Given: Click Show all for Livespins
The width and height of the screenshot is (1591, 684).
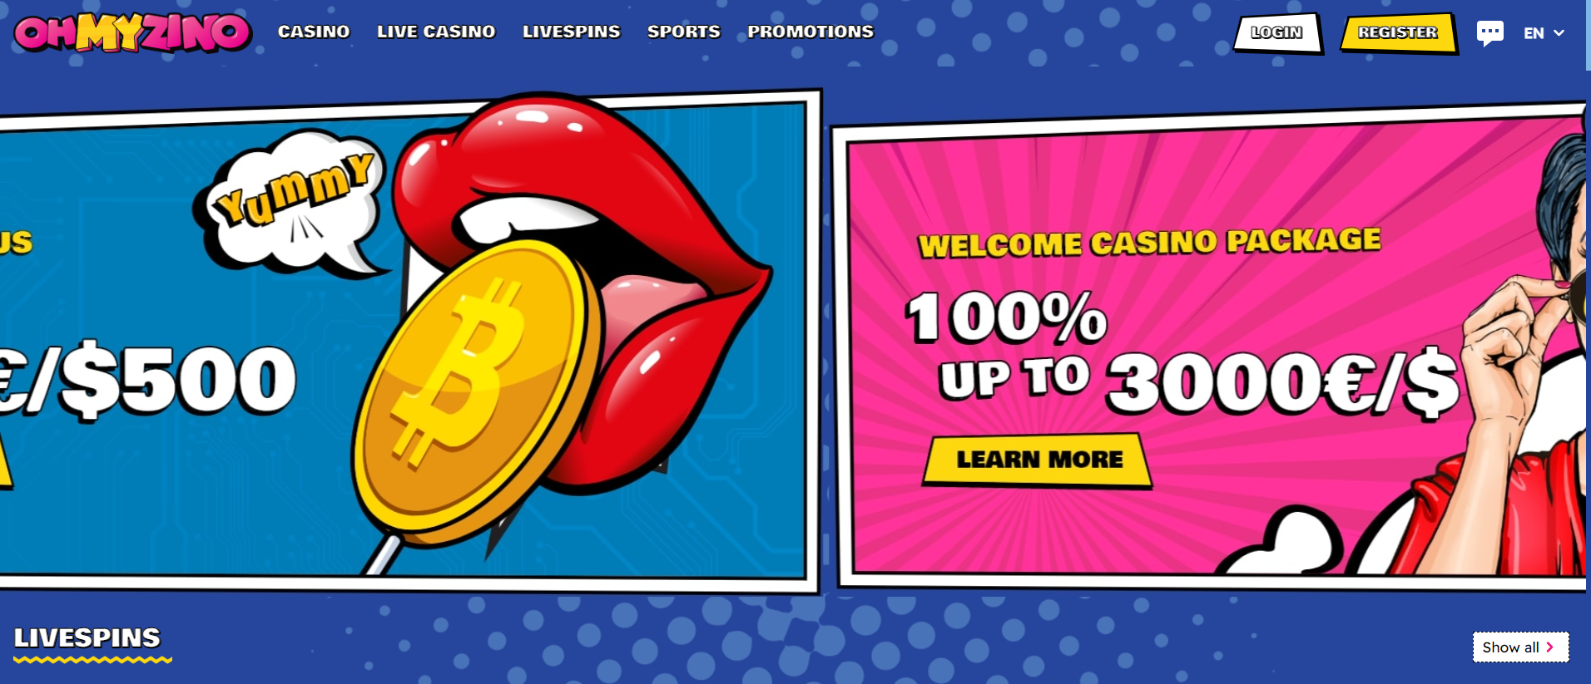Looking at the screenshot, I should pyautogui.click(x=1520, y=647).
